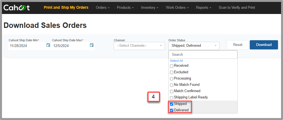Collapse the Order Status dropdown
The image size is (283, 120).
tap(194, 46)
